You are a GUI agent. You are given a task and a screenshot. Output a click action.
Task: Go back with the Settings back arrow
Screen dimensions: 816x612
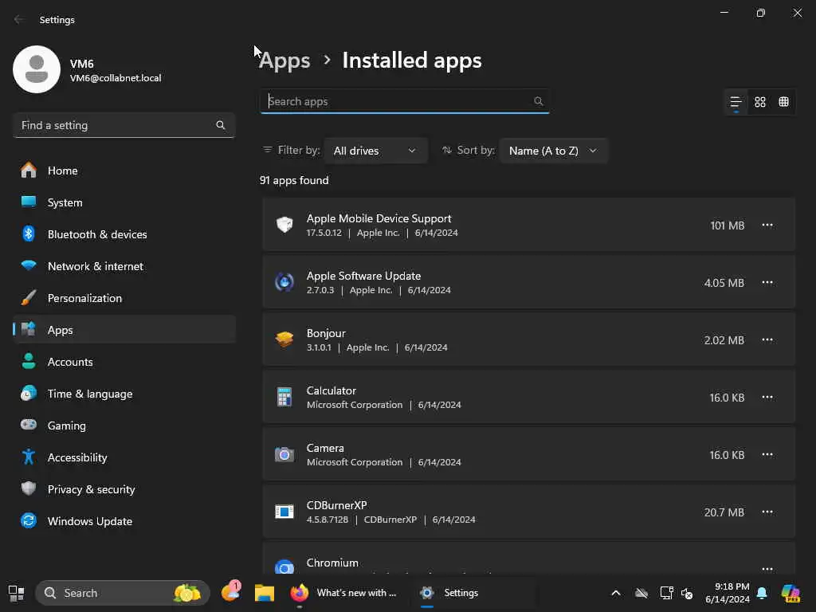click(19, 20)
